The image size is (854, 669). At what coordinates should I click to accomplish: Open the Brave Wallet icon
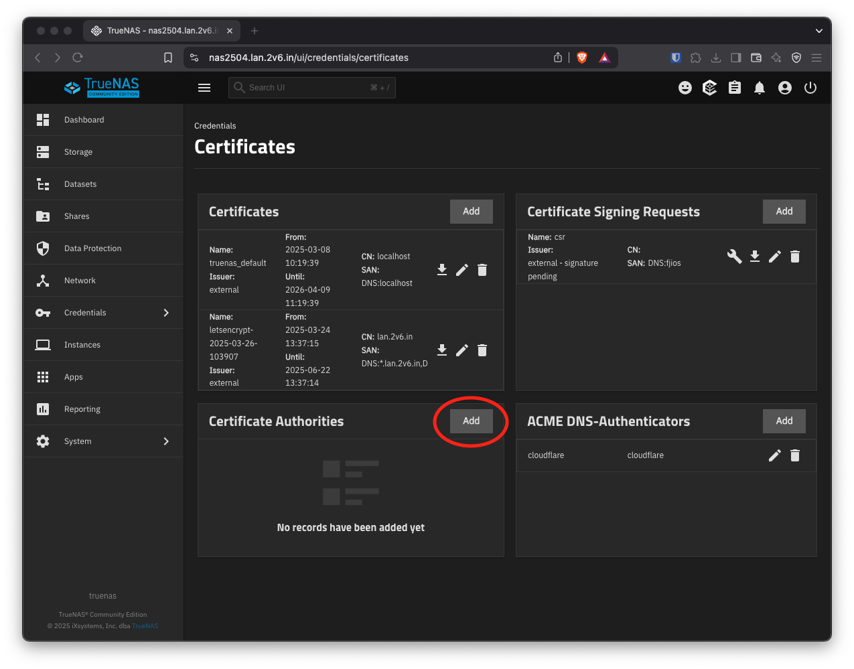756,58
